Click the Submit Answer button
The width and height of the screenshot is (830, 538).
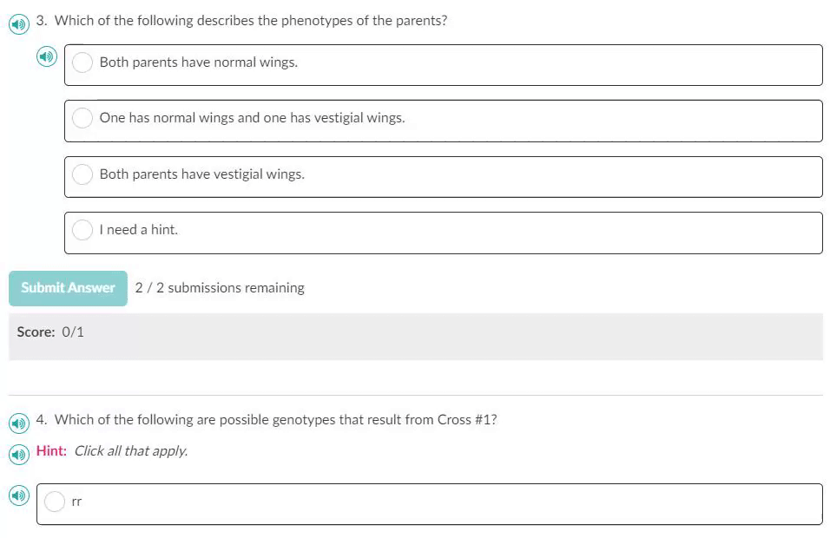click(x=68, y=288)
